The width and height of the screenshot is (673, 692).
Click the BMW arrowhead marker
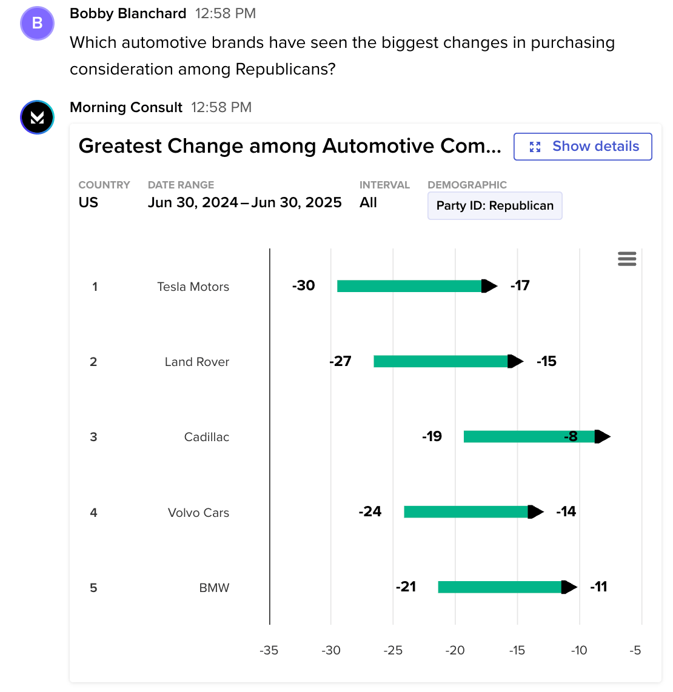point(569,587)
